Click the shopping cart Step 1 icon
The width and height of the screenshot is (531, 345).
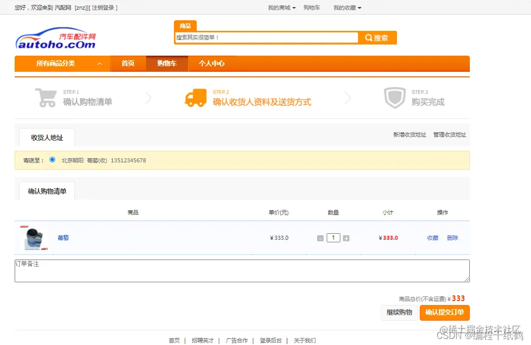pyautogui.click(x=46, y=98)
